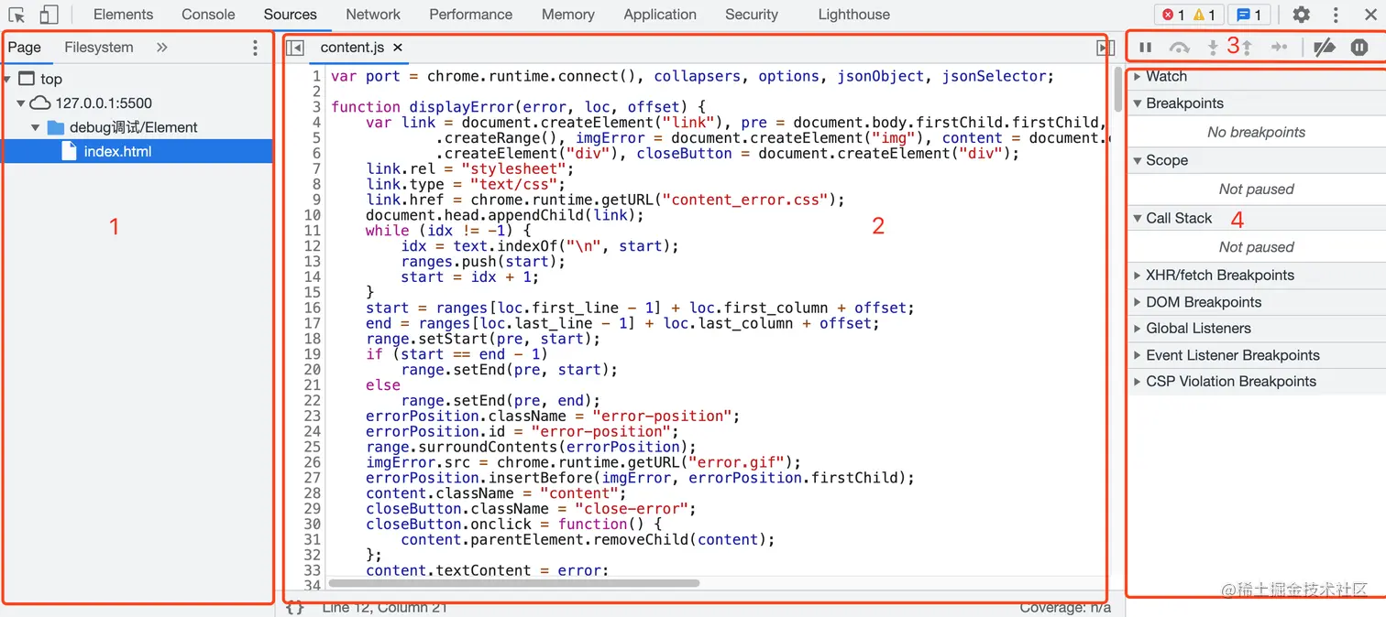Screen dimensions: 1386x617
Task: Hide the navigator sidebar
Action: (x=295, y=48)
